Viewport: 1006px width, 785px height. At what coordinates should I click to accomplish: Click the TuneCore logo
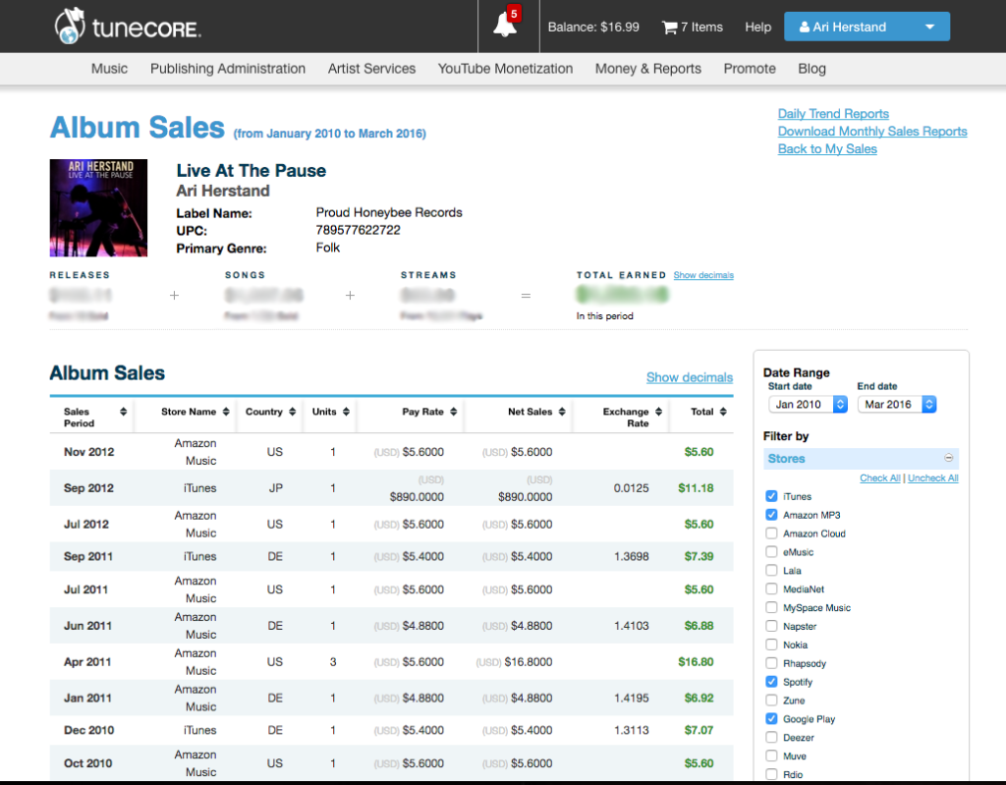(x=128, y=27)
